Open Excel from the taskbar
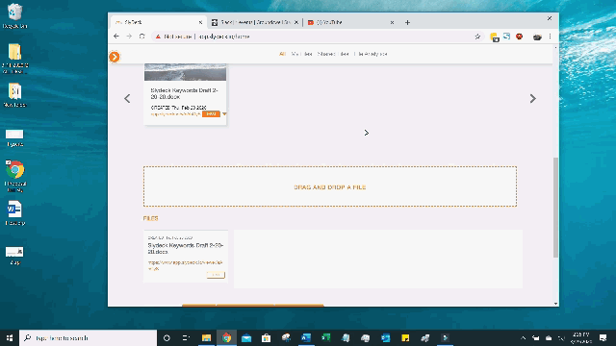The width and height of the screenshot is (616, 346). tap(326, 337)
